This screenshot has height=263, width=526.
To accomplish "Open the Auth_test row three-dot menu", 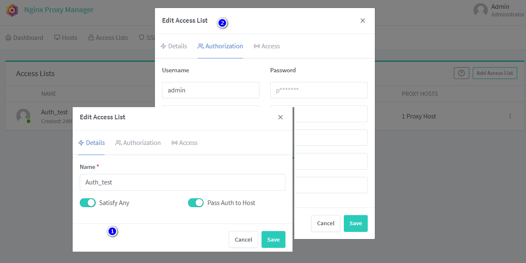I will (510, 116).
